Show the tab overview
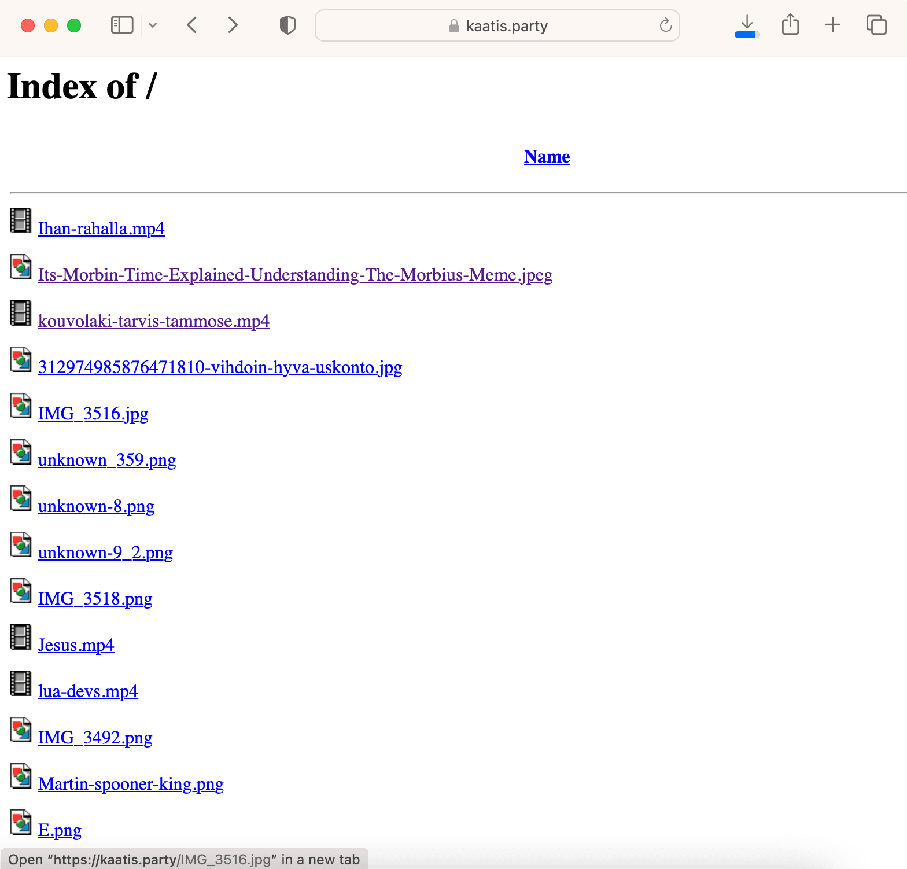This screenshot has width=907, height=869. 876,25
